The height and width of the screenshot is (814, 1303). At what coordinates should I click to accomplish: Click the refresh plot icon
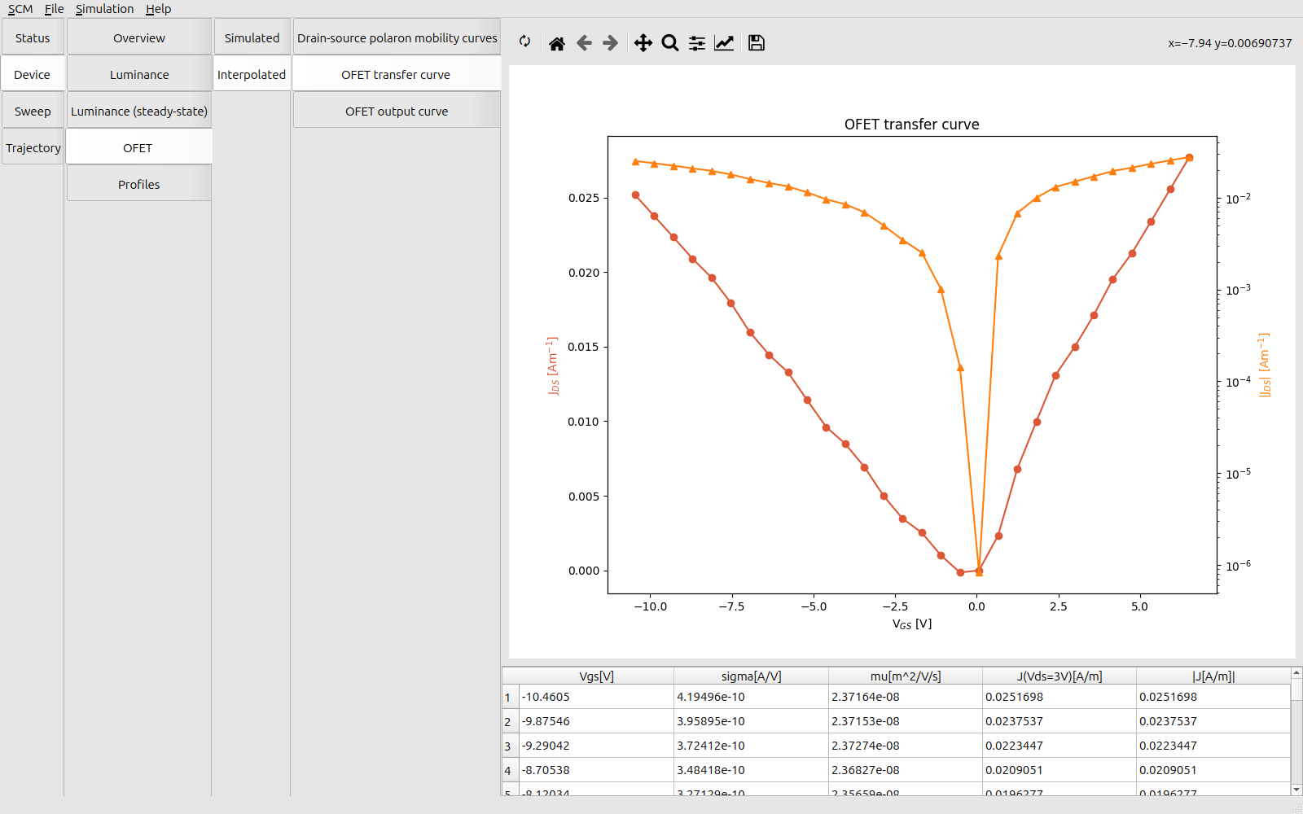[524, 42]
